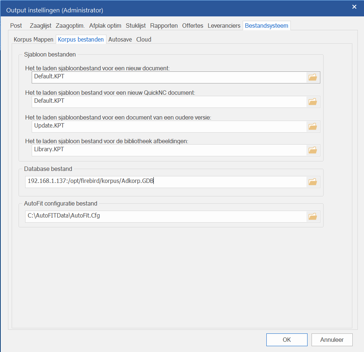Click the database path input field
364x352 pixels.
tap(166, 182)
